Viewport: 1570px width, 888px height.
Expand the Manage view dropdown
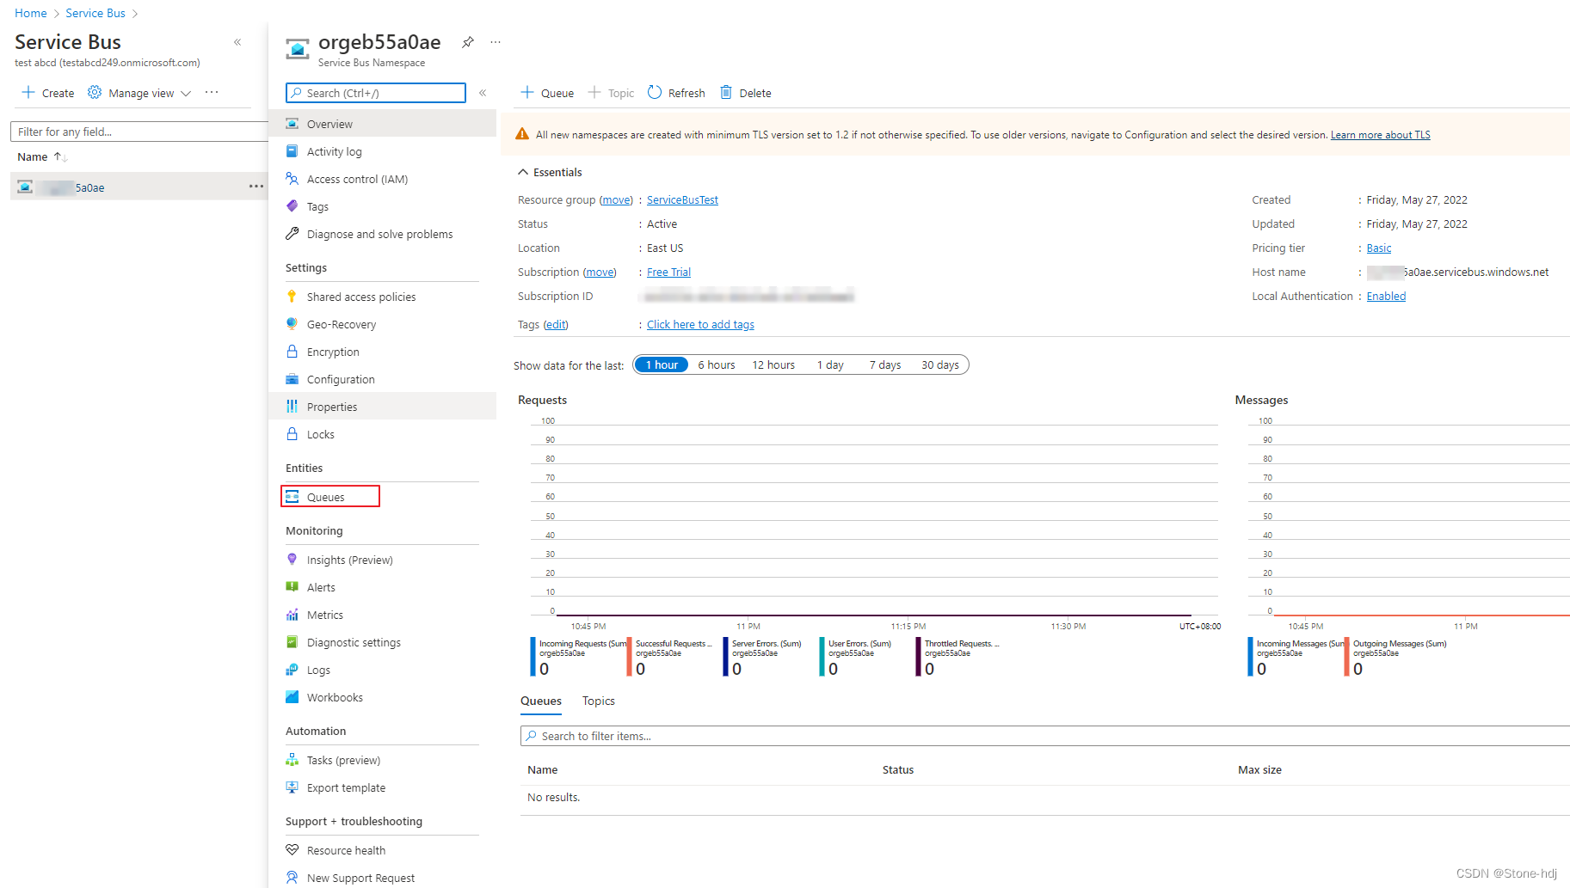tap(140, 93)
